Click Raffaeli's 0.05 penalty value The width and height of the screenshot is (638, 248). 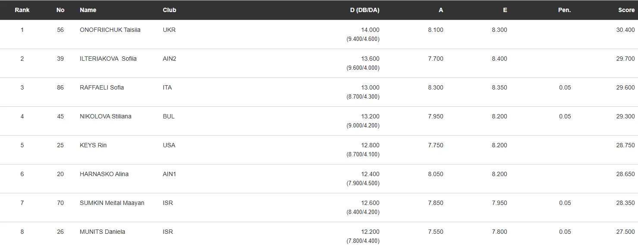565,87
